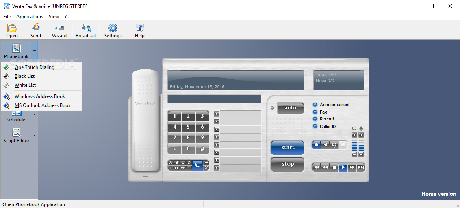Image resolution: width=460 pixels, height=208 pixels.
Task: Expand the Script Editor dropdown arrow
Action: (35, 135)
